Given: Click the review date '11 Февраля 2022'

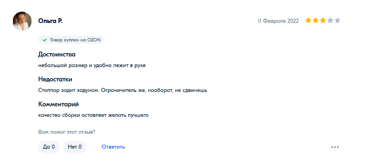Looking at the screenshot, I should [x=278, y=21].
